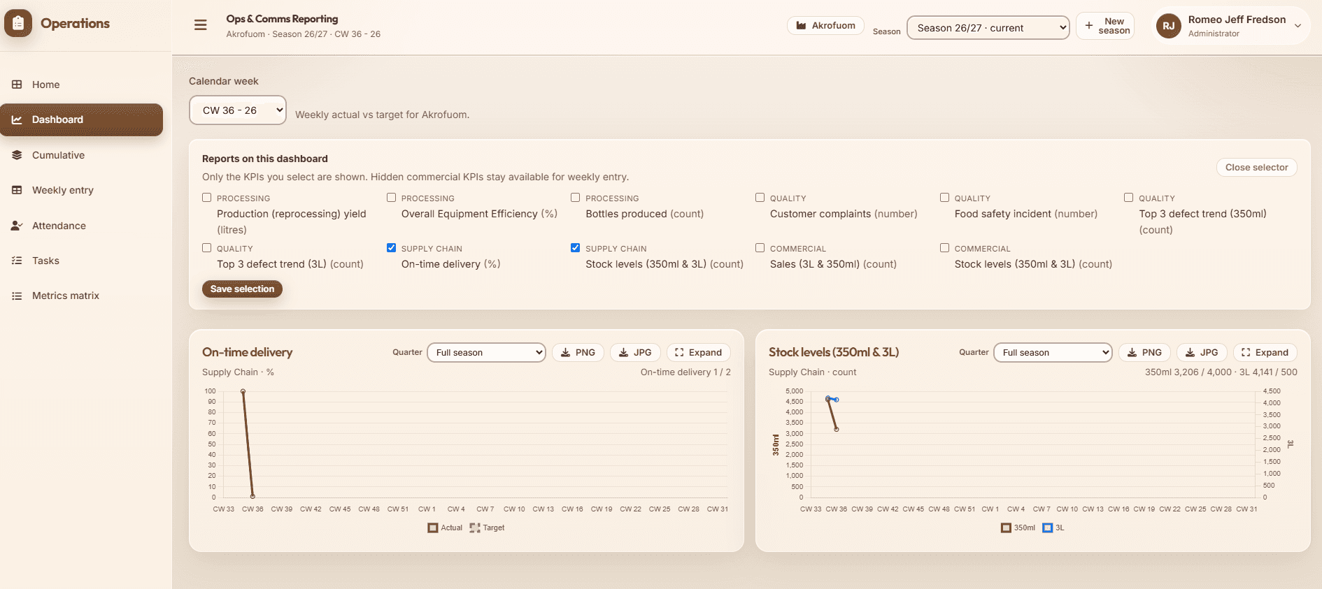Check Commercial Sales (3L & 350ml) checkbox
This screenshot has width=1322, height=589.
coord(760,248)
